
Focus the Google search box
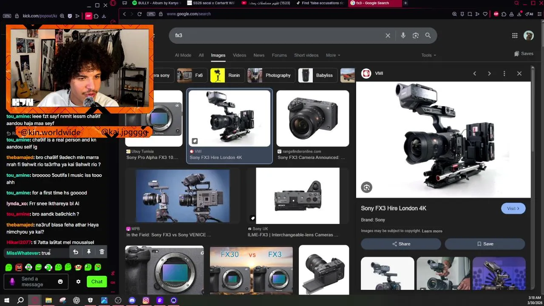tap(276, 36)
